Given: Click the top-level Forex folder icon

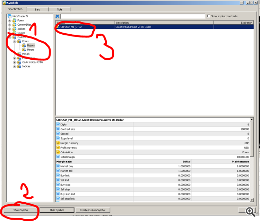Looking at the screenshot, I should pyautogui.click(x=15, y=20).
